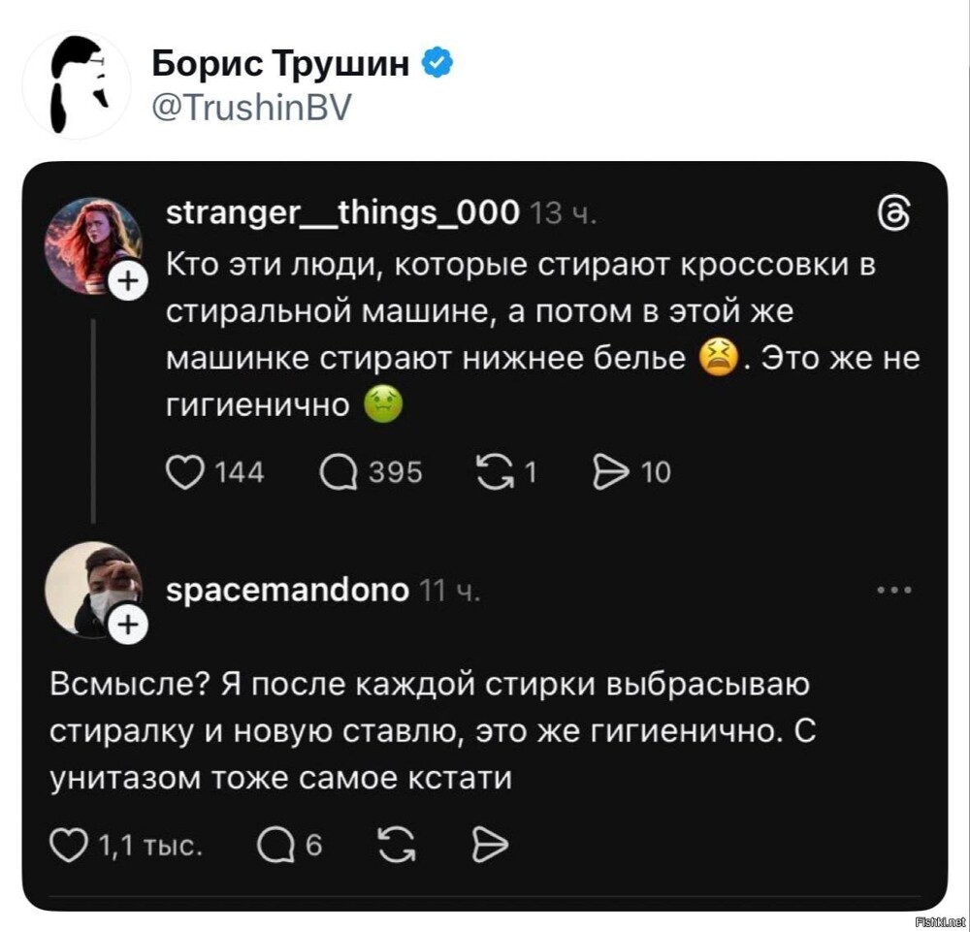The width and height of the screenshot is (970, 932).
Task: Open replies on the stranger__things_000 post
Action: tap(339, 472)
